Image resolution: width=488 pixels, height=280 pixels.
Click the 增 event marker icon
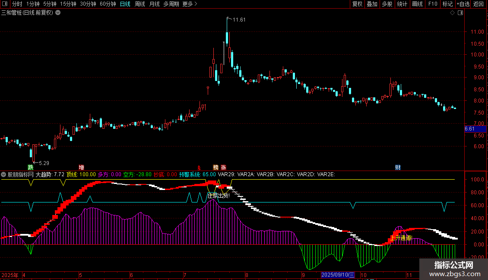click(x=82, y=167)
